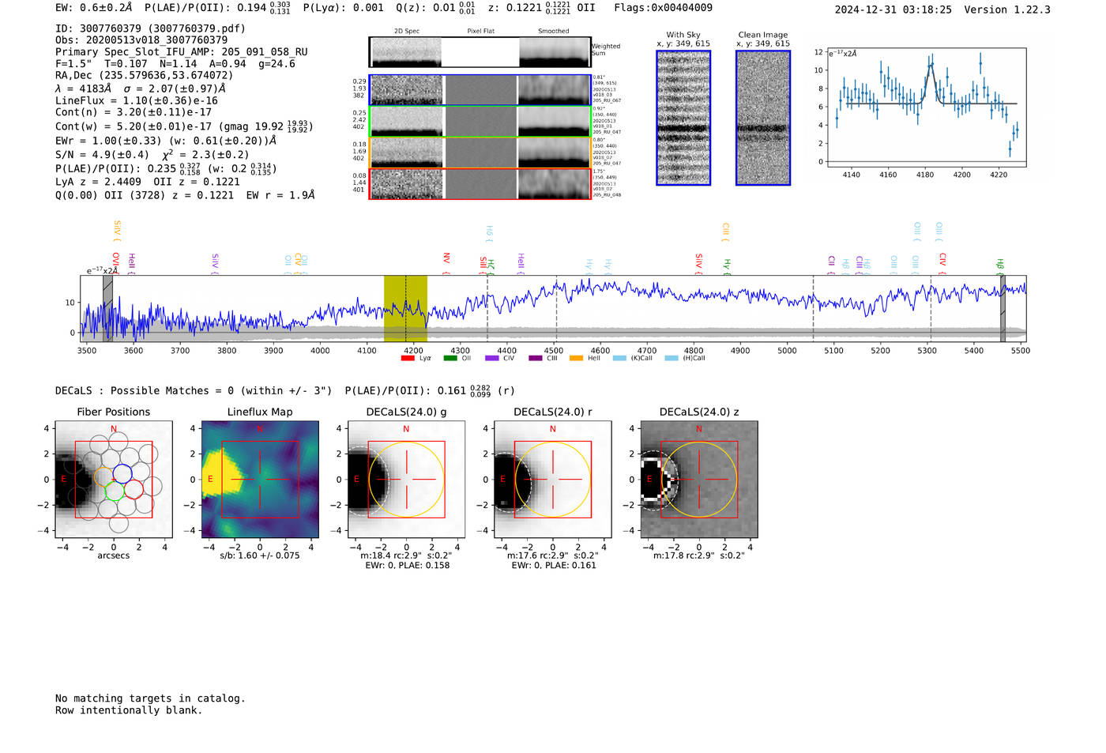Open the Lineflux Map image
1106x753 pixels.
[x=260, y=480]
